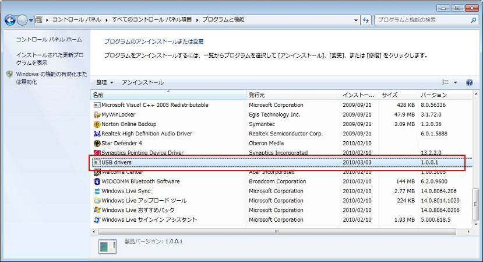Click version 5.000.818.5 cell

click(x=436, y=220)
